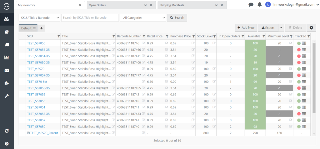This screenshot has width=320, height=149.
Task: Open the Shipping Manifests tab dropdown chevron
Action: tap(216, 5)
